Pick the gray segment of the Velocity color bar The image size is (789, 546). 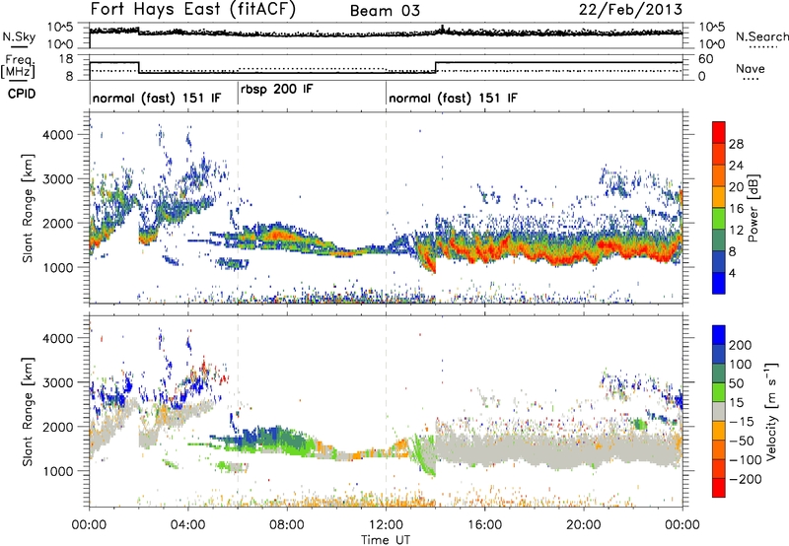click(x=719, y=411)
